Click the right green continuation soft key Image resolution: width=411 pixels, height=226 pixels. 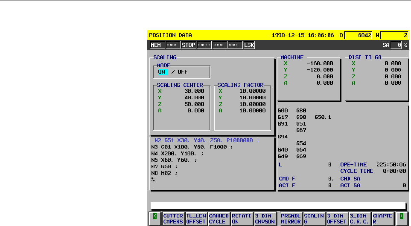[x=401, y=218]
